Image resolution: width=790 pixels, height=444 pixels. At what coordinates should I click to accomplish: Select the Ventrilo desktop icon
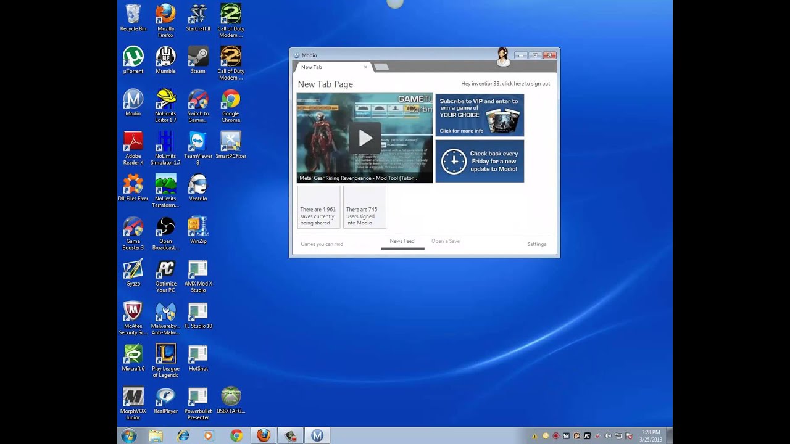(198, 188)
